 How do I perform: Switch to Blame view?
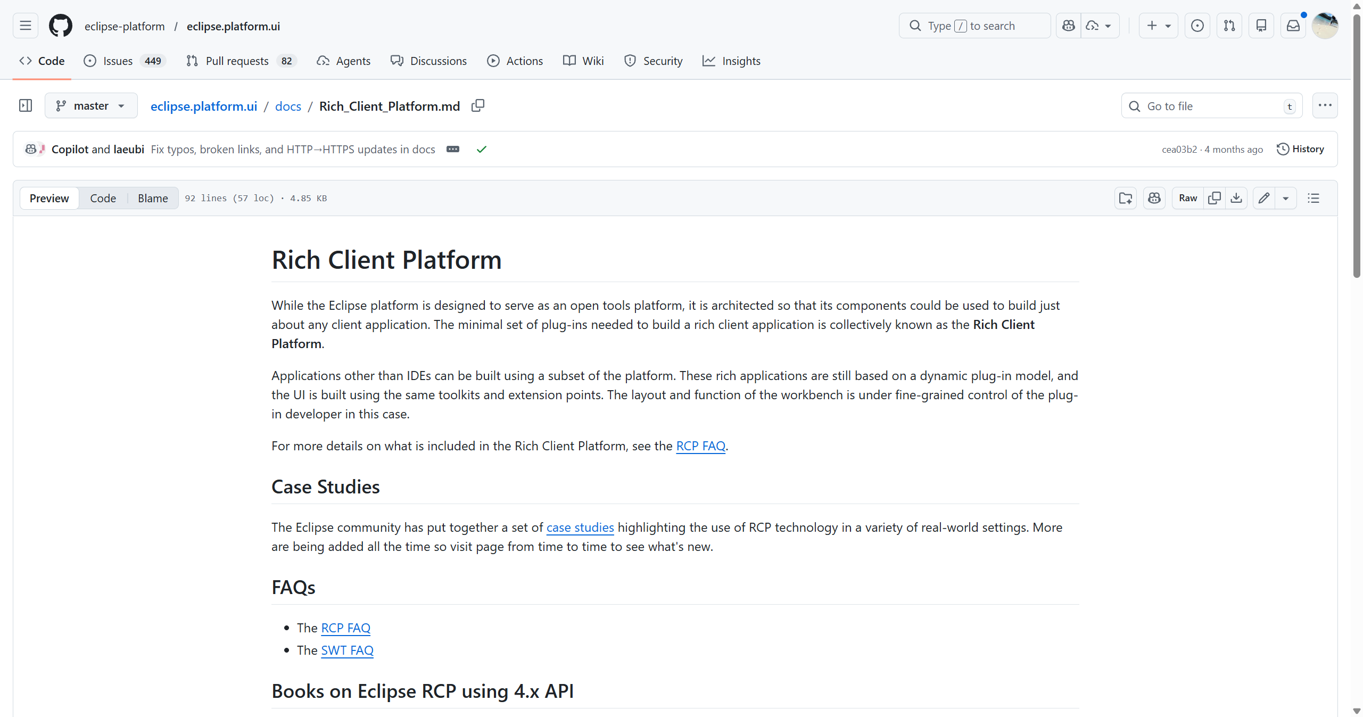click(153, 198)
